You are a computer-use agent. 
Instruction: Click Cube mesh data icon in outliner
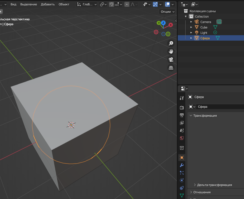[215, 27]
